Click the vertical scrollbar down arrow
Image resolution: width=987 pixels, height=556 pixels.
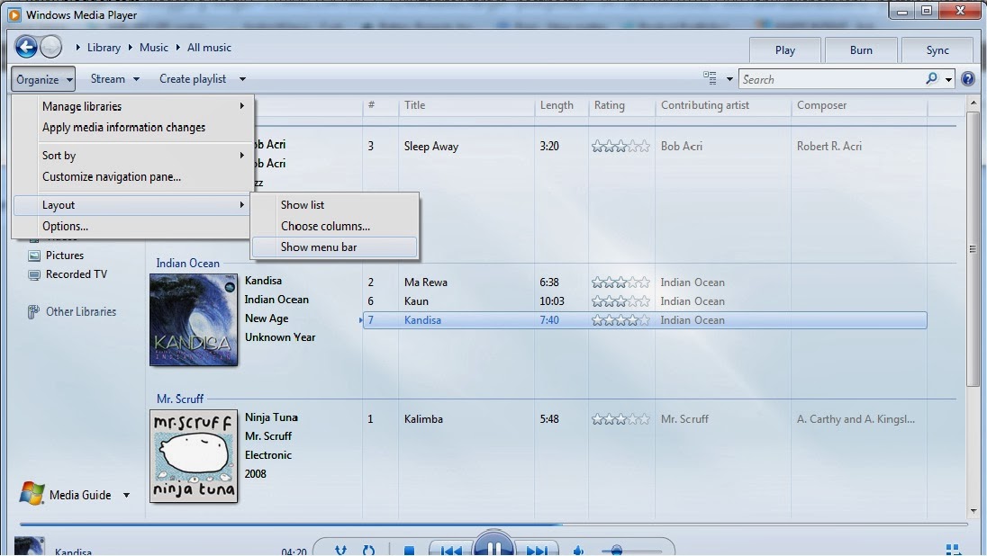pos(973,511)
